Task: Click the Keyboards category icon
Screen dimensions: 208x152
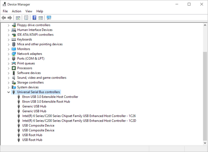Action: click(x=14, y=39)
